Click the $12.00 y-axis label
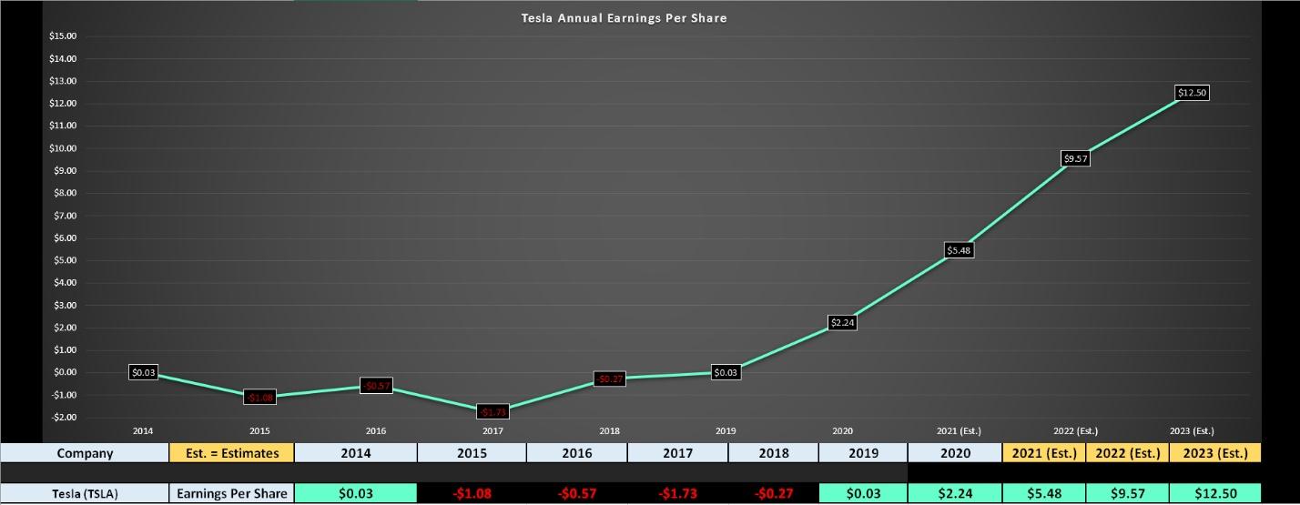Screen dimensions: 1300x505 coord(63,104)
